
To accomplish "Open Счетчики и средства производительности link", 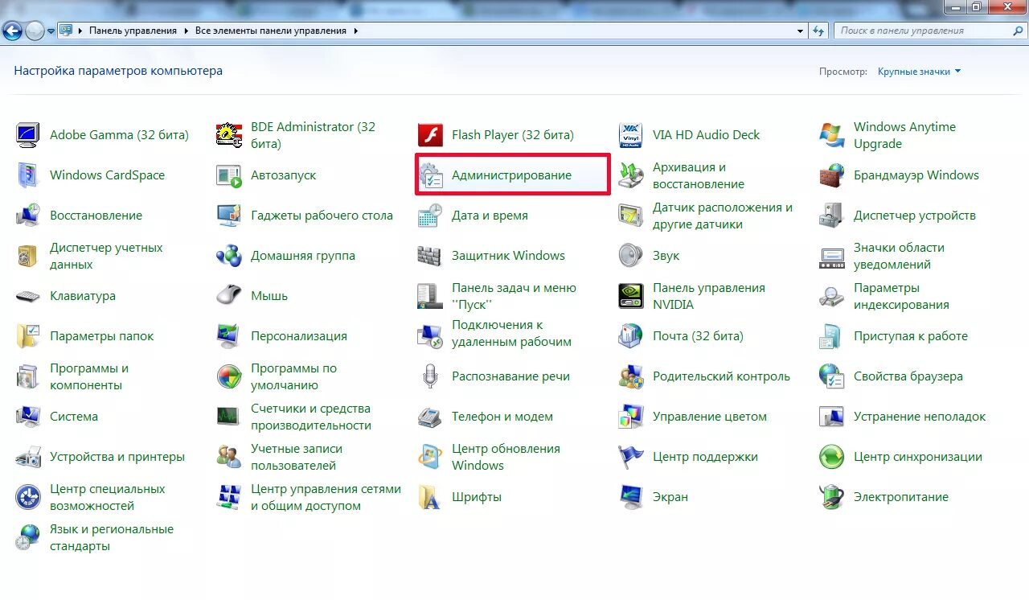I will (x=311, y=417).
